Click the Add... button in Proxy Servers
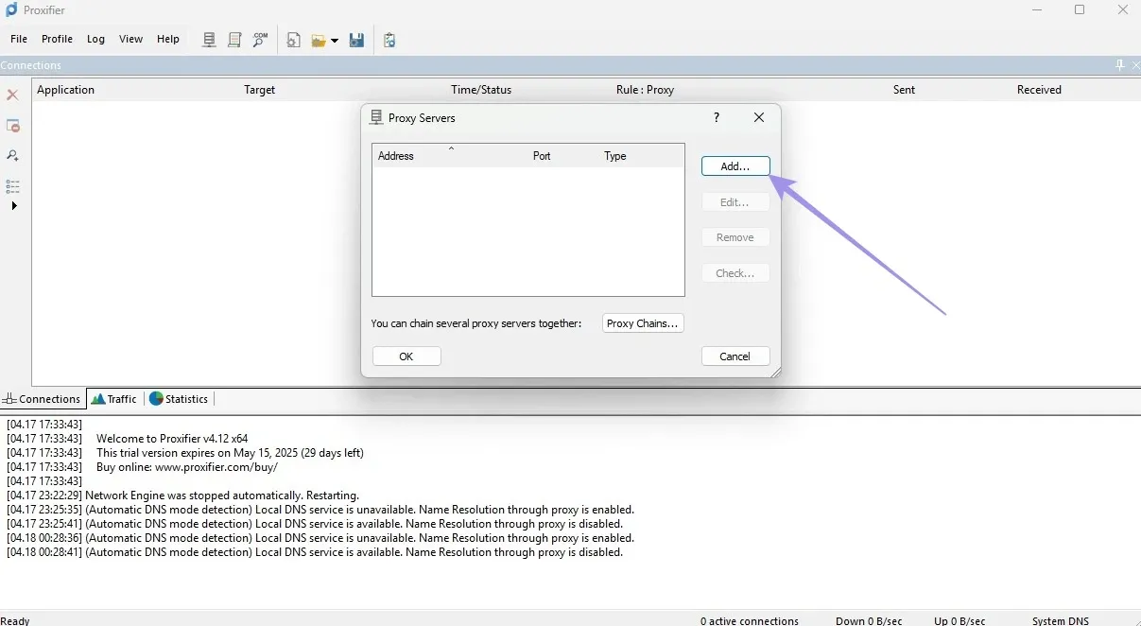 (735, 165)
